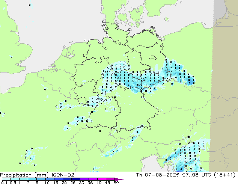Click the 0.1 to 0.5 mm legend color
Image resolution: width=238 pixels, height=184 pixels.
pos(6,179)
